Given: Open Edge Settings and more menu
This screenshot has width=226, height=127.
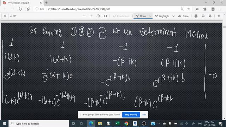Looking at the screenshot, I should pos(221,9).
